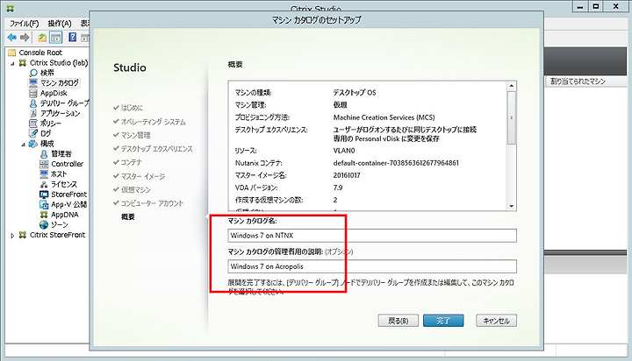The height and width of the screenshot is (361, 632).
Task: Click the summary list scroll-up arrow
Action: tap(512, 86)
